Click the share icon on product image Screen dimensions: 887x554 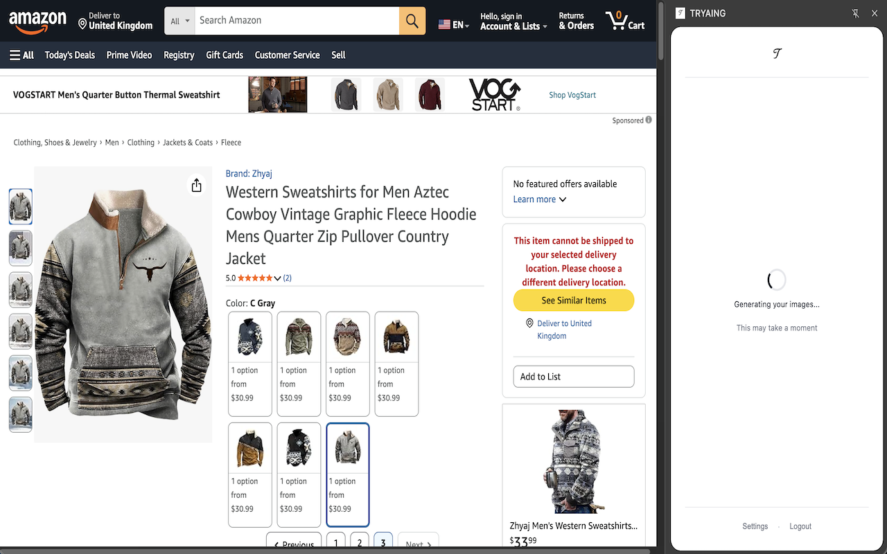(x=196, y=185)
